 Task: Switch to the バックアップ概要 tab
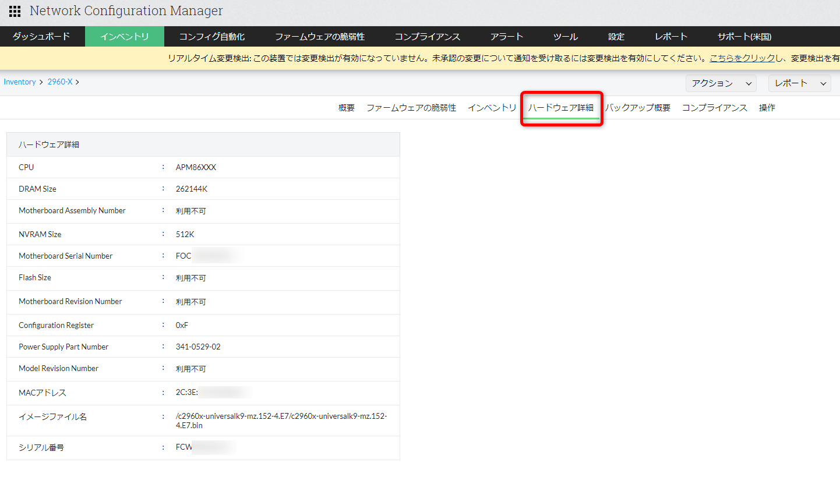coord(638,108)
